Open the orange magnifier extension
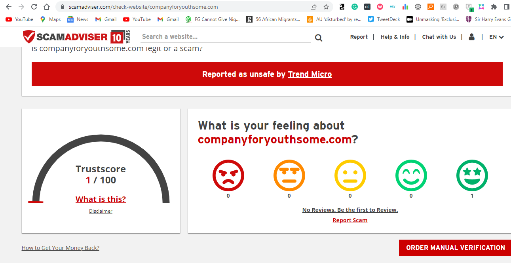The height and width of the screenshot is (263, 511). coord(431,7)
